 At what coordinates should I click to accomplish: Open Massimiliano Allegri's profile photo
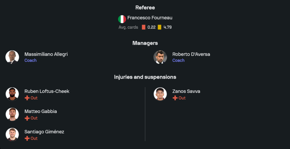(x=12, y=57)
